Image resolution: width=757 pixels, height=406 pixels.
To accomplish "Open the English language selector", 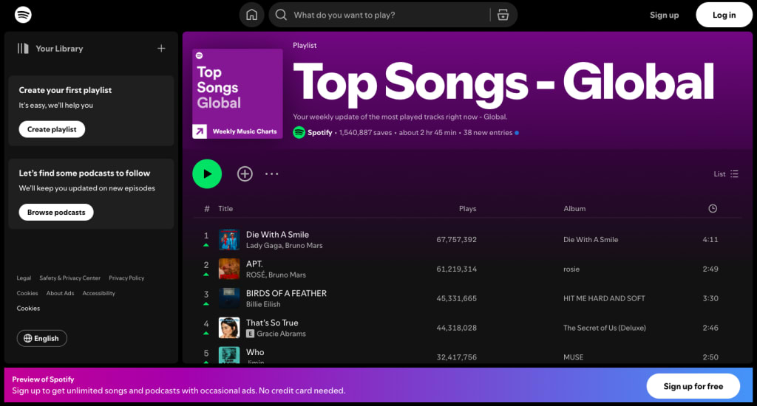I will (42, 339).
